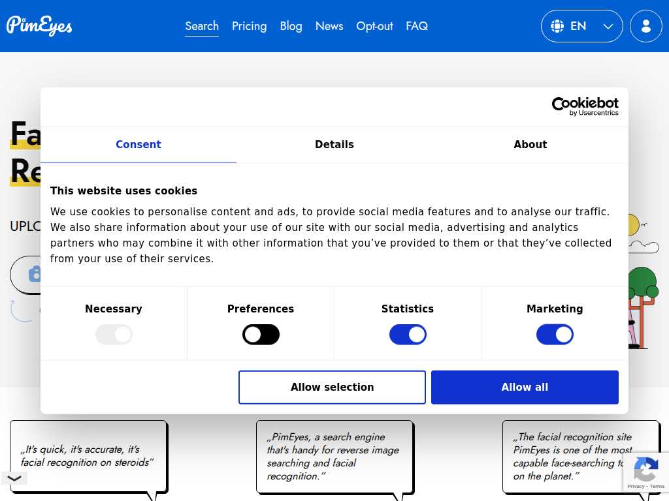Click the reCAPTCHA badge icon
The image size is (669, 501).
click(x=645, y=468)
